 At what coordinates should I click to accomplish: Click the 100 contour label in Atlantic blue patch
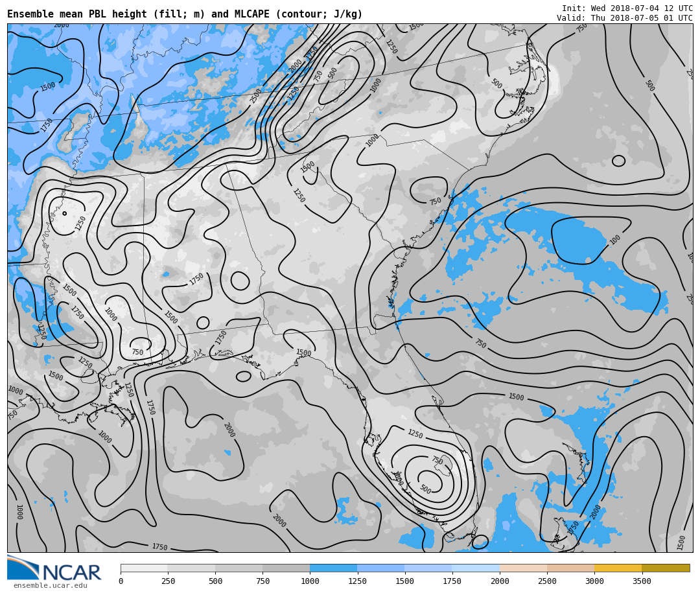pyautogui.click(x=615, y=240)
